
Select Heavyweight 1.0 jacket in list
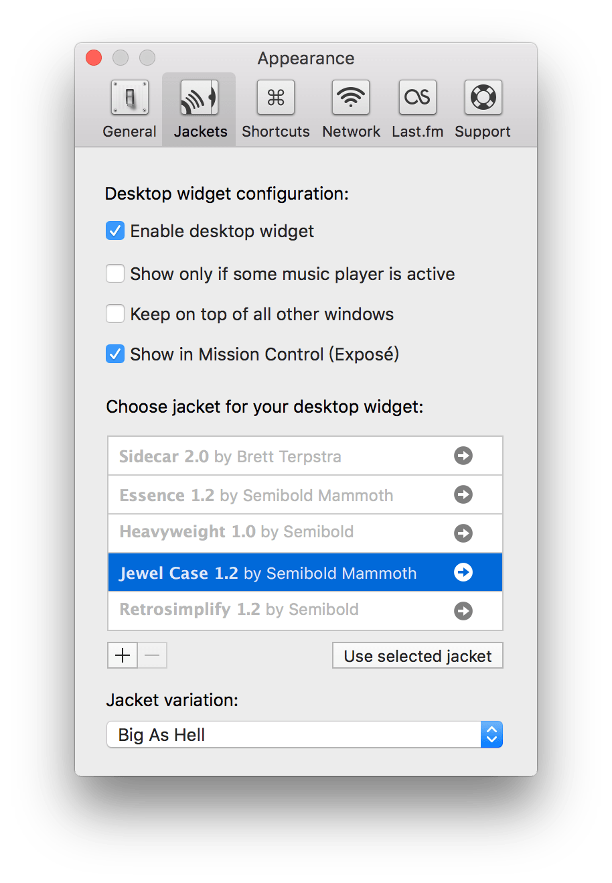pos(305,533)
